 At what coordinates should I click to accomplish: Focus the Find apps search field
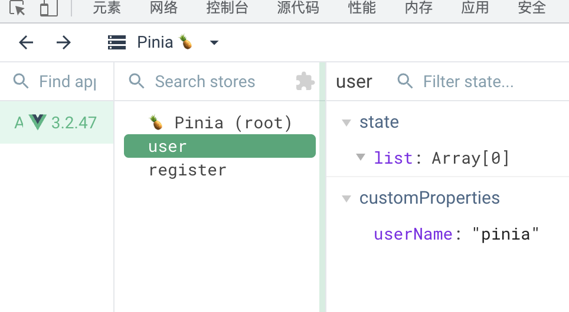pos(67,81)
